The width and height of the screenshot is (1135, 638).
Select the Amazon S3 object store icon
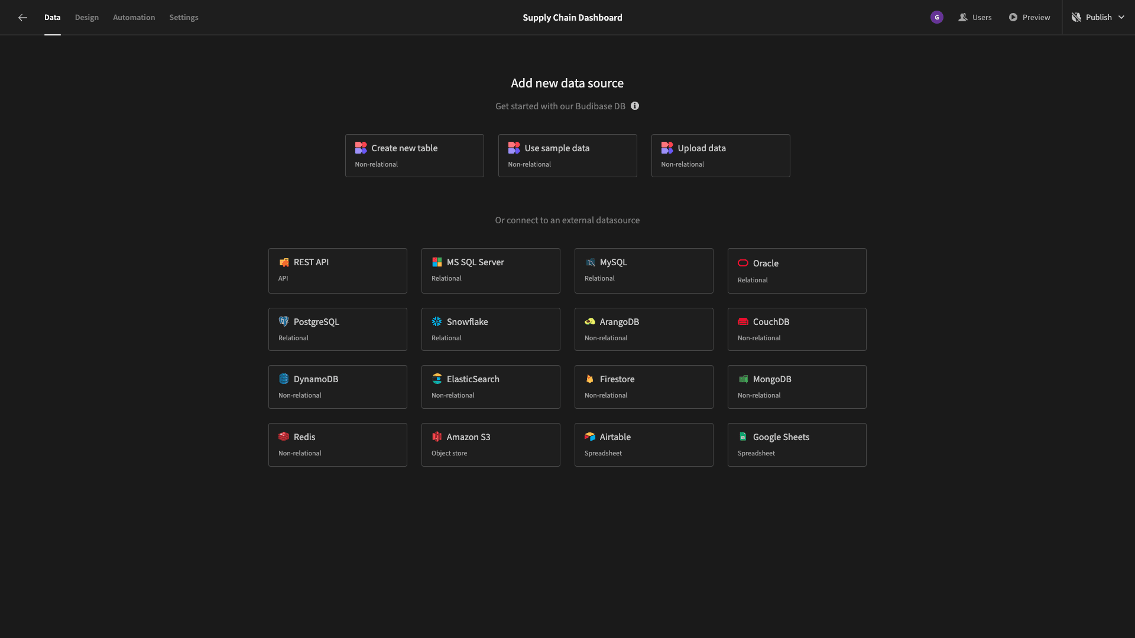[x=436, y=437]
